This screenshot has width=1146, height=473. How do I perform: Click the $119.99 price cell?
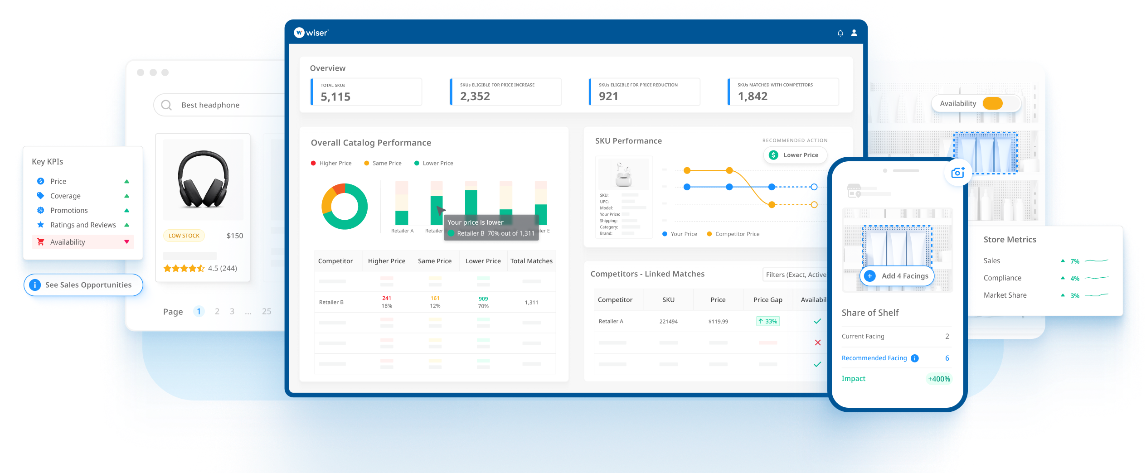coord(718,321)
